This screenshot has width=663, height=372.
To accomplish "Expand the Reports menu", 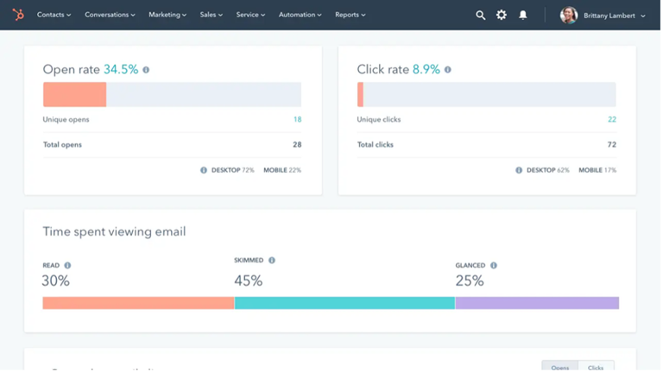I will tap(351, 15).
